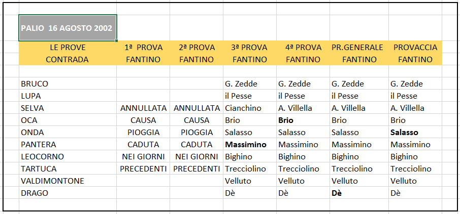Click the bold Salasso cell under PROVACCIA
460x214 pixels.
point(415,133)
